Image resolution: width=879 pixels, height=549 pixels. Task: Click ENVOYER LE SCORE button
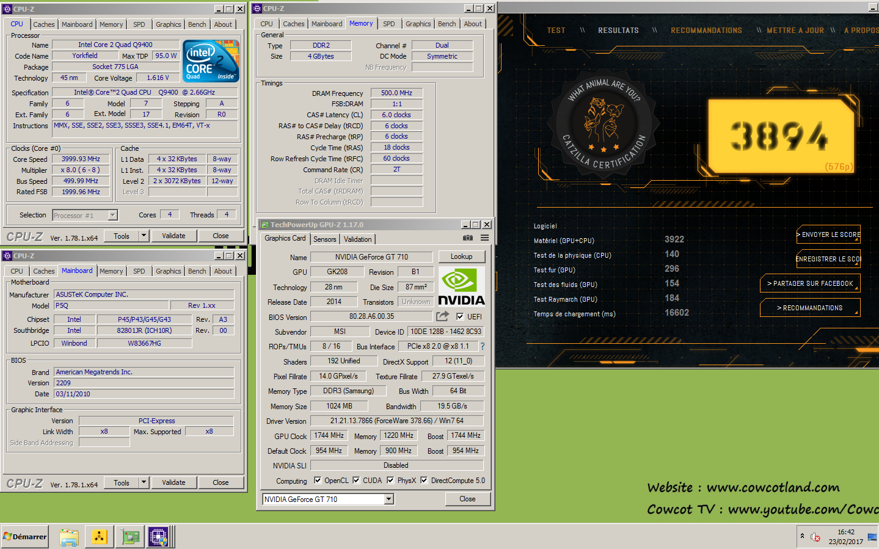pos(828,235)
